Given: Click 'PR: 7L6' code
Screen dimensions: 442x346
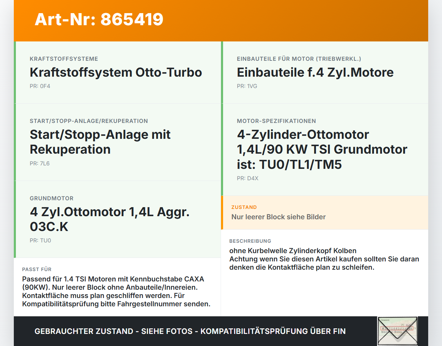Looking at the screenshot, I should tap(40, 163).
